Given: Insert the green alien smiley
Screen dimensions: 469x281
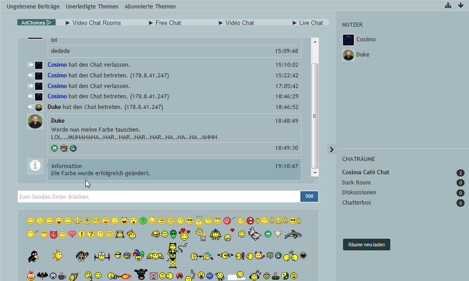Looking at the screenshot, I should (173, 234).
